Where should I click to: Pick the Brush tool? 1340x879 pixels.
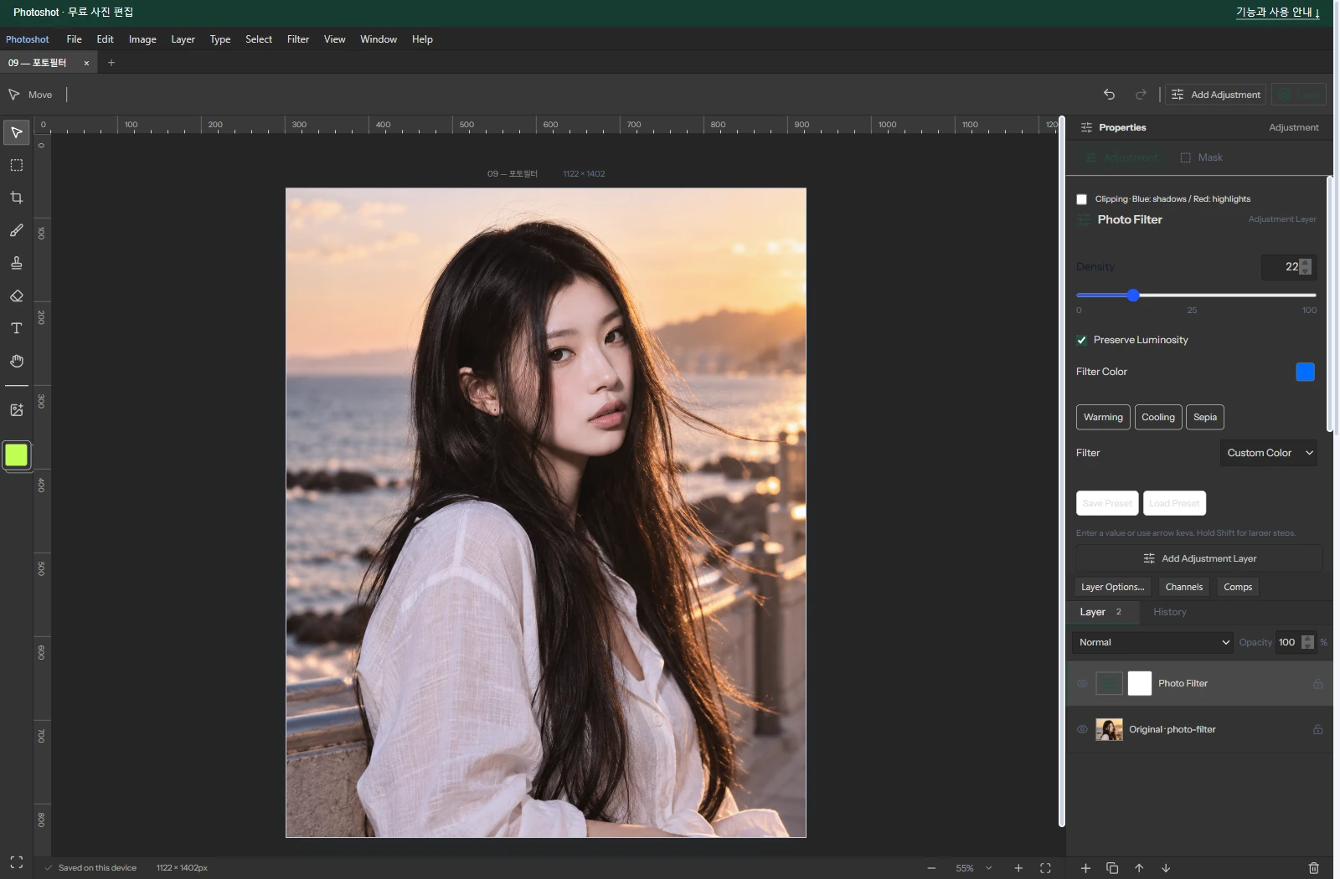16,230
